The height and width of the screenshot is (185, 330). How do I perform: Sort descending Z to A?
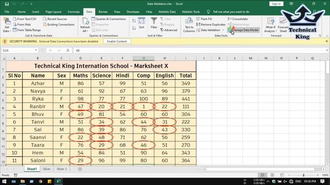coord(134,28)
